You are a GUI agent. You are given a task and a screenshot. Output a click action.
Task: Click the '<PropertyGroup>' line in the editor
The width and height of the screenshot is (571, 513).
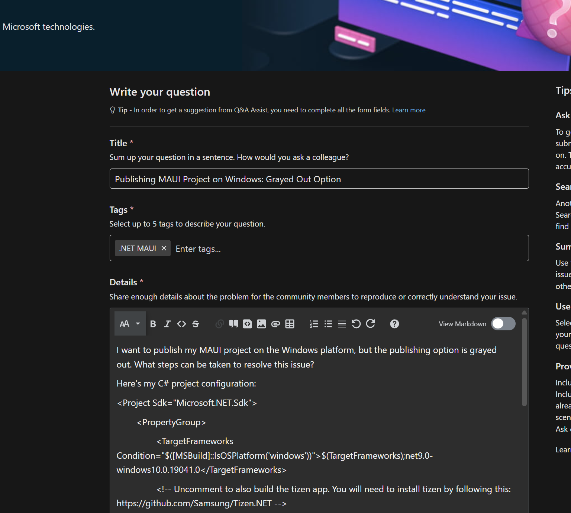[171, 422]
